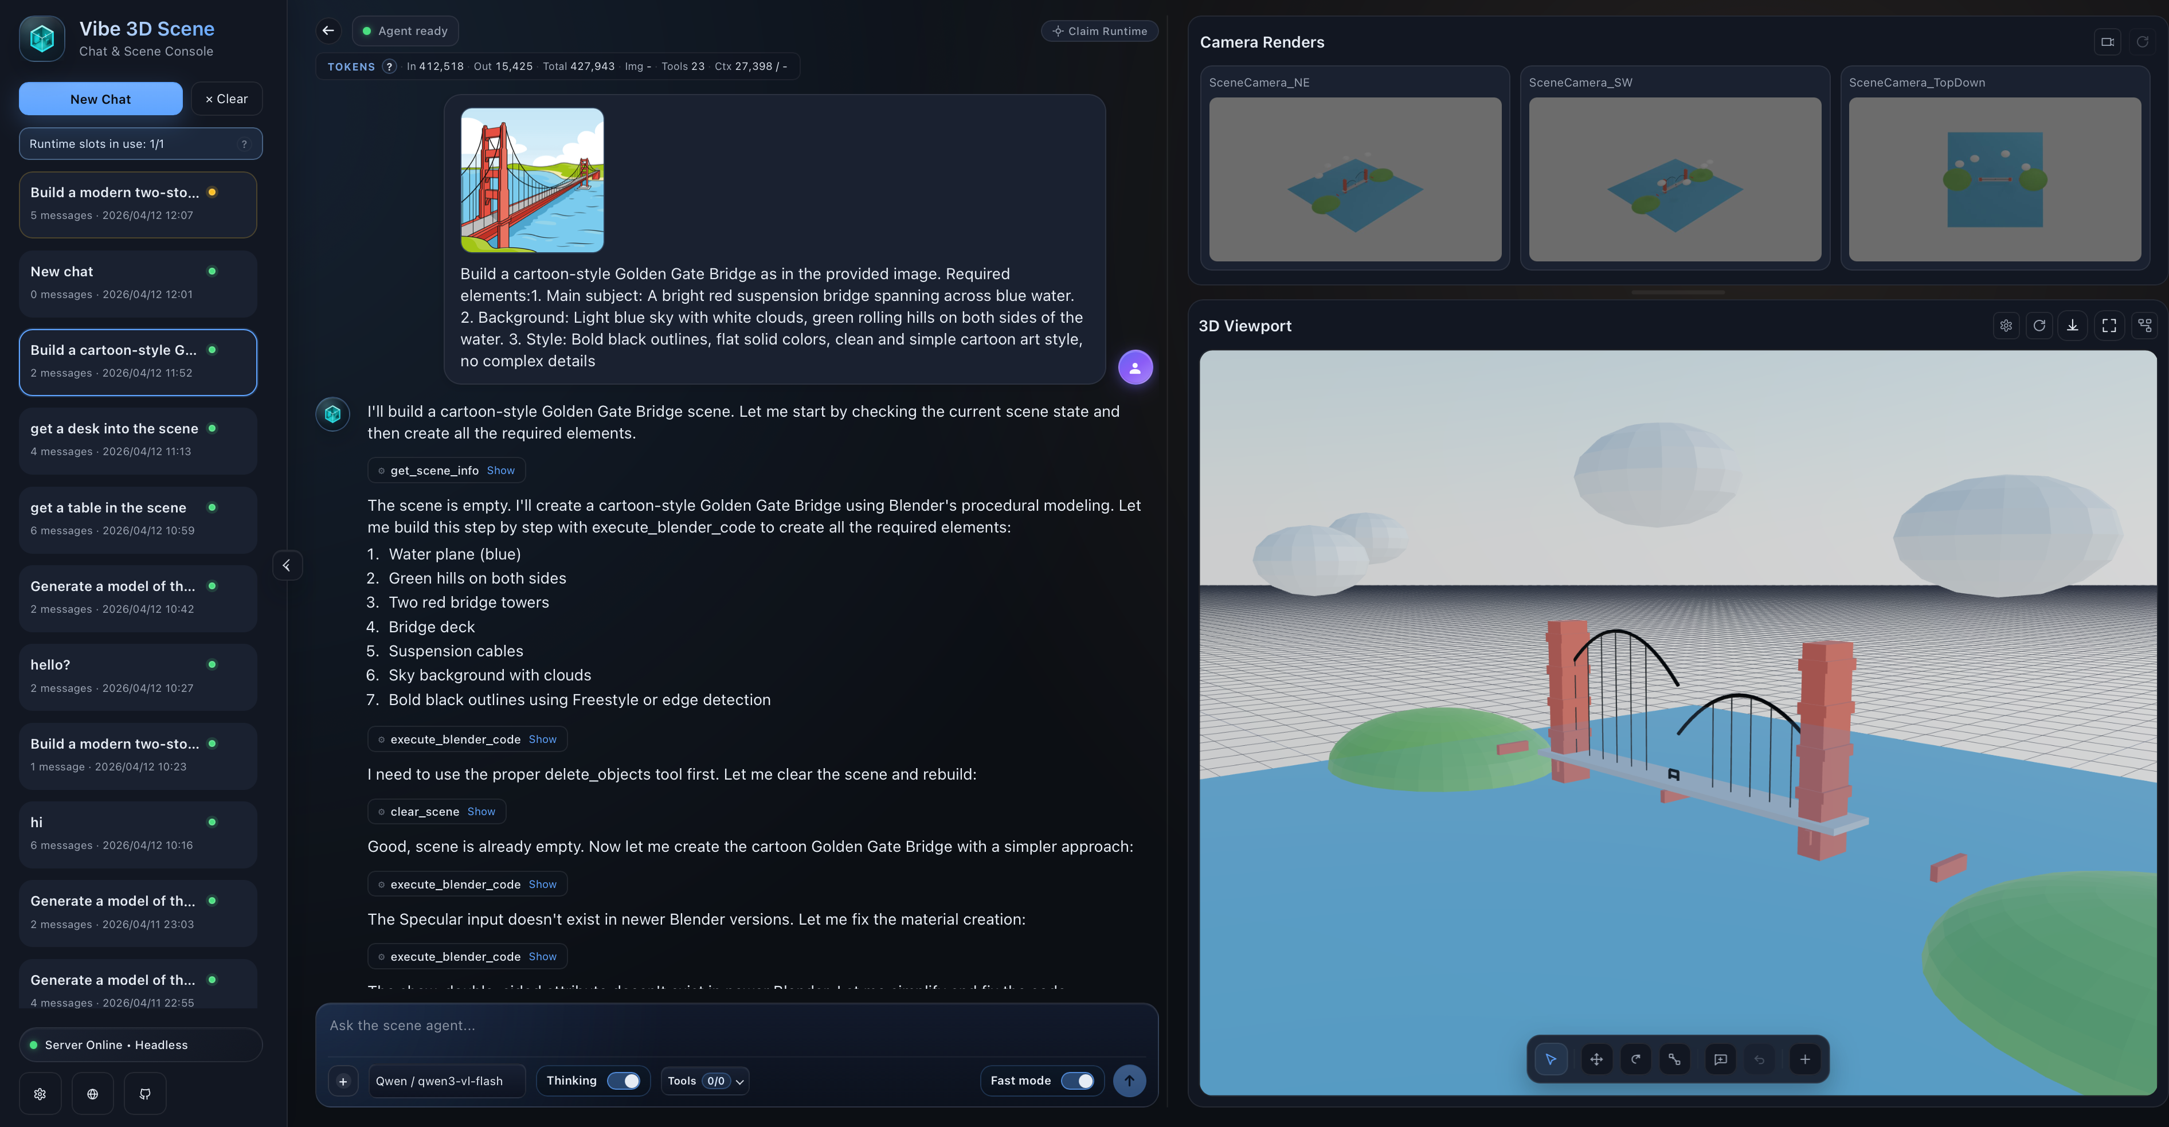Click the New Chat button
Viewport: 2169px width, 1127px height.
tap(100, 99)
